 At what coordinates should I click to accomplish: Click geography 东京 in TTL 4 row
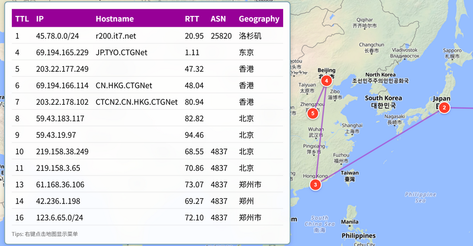(247, 53)
